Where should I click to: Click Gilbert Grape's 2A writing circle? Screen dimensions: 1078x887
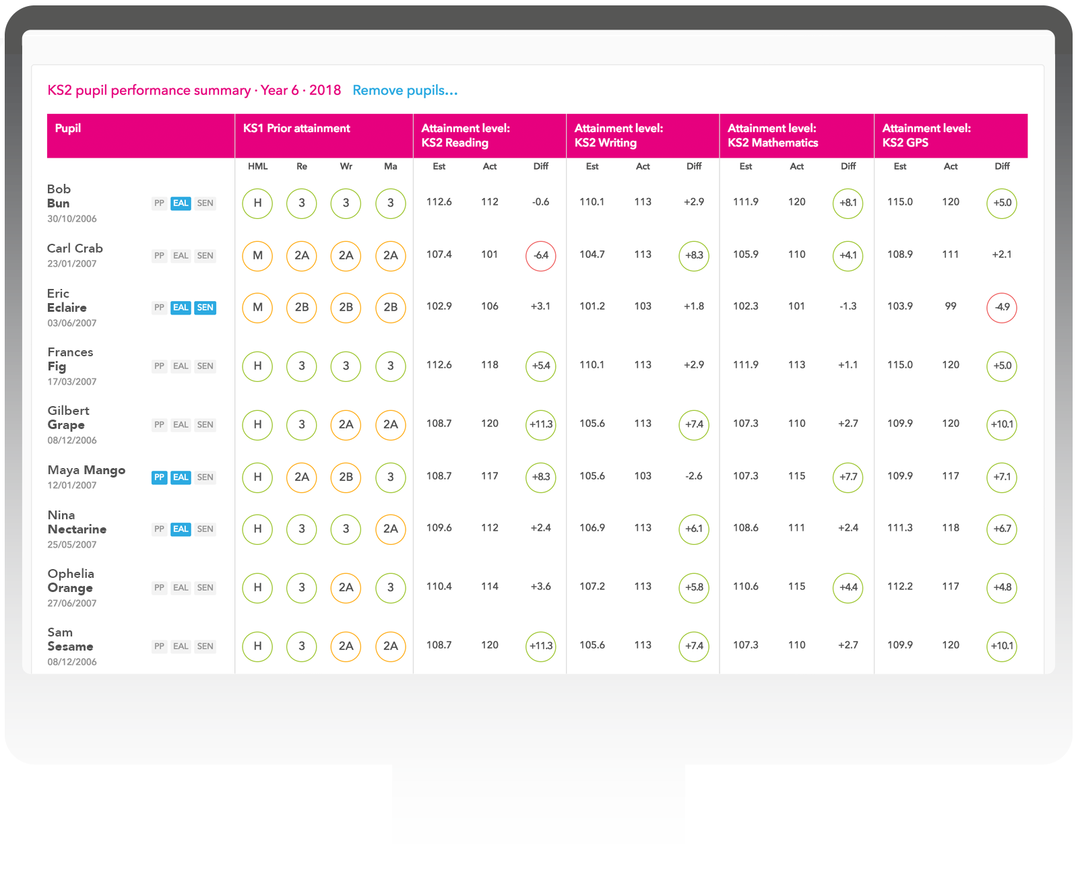[x=346, y=425]
